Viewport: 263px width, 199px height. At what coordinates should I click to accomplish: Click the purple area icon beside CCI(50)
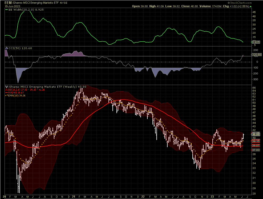[7, 48]
